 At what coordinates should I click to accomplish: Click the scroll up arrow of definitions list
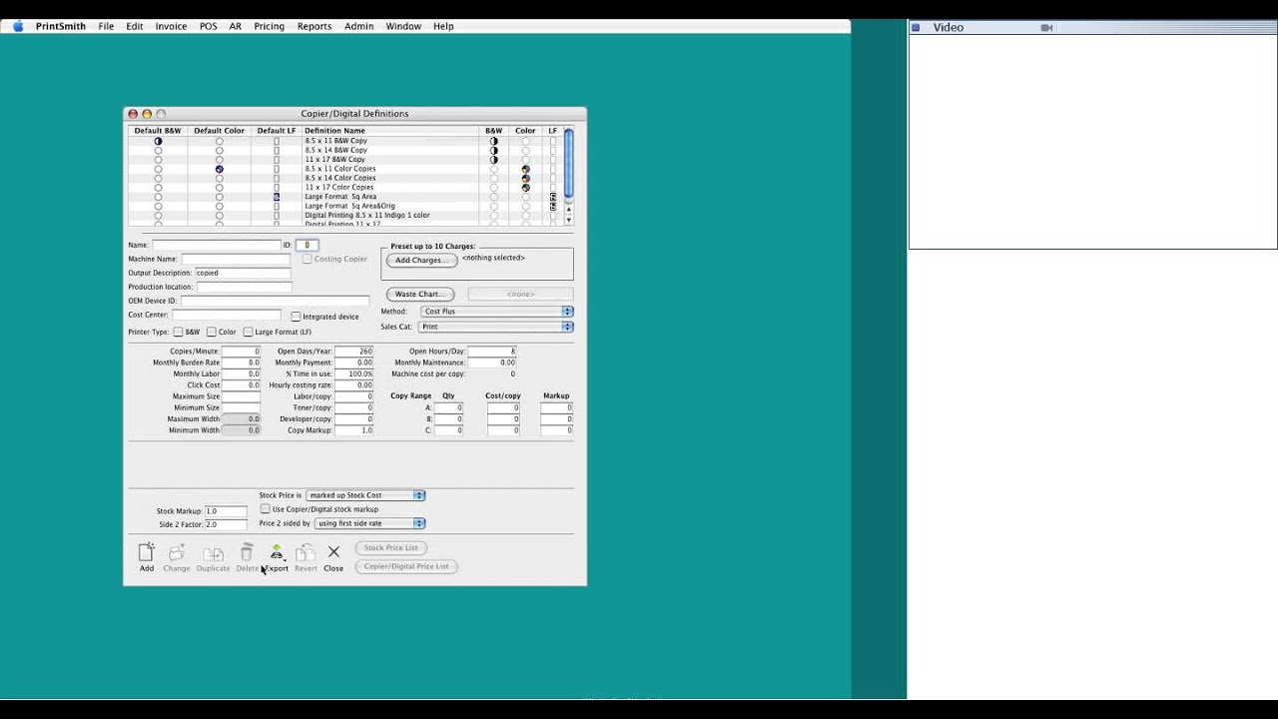pyautogui.click(x=569, y=210)
